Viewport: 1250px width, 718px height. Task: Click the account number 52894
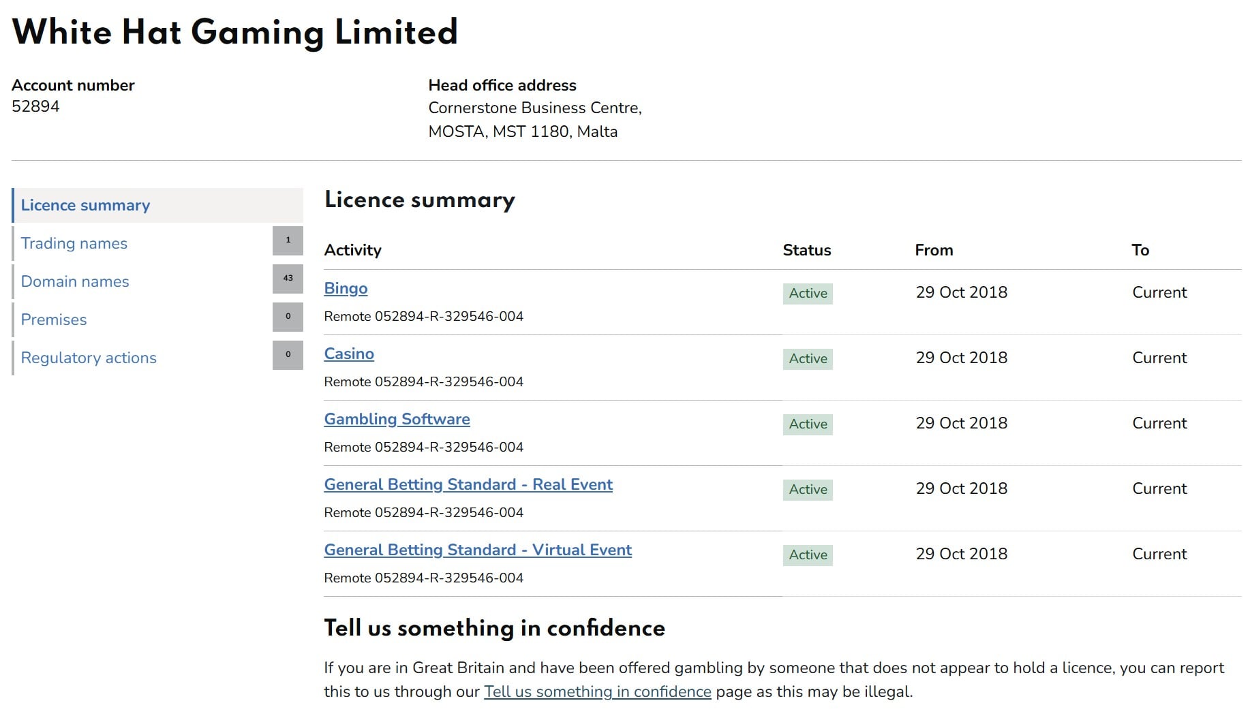pos(35,106)
